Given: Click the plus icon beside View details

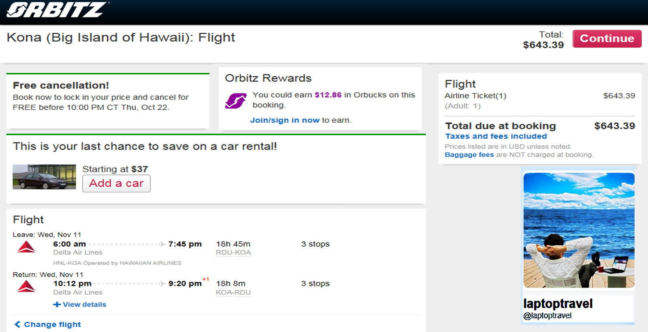Looking at the screenshot, I should (57, 304).
